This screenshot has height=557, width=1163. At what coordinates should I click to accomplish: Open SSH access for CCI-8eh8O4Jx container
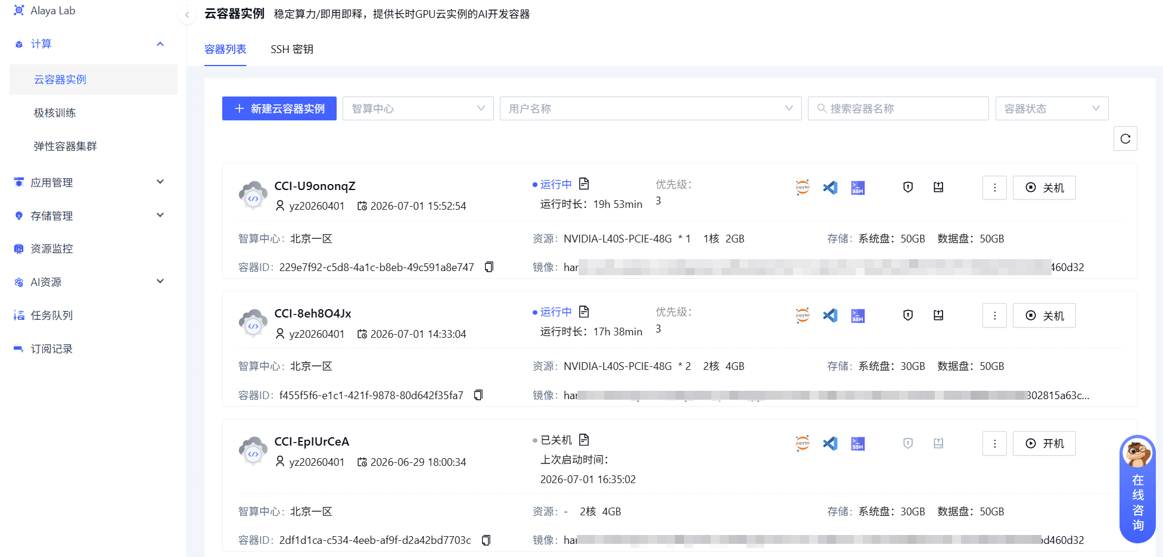pos(858,316)
